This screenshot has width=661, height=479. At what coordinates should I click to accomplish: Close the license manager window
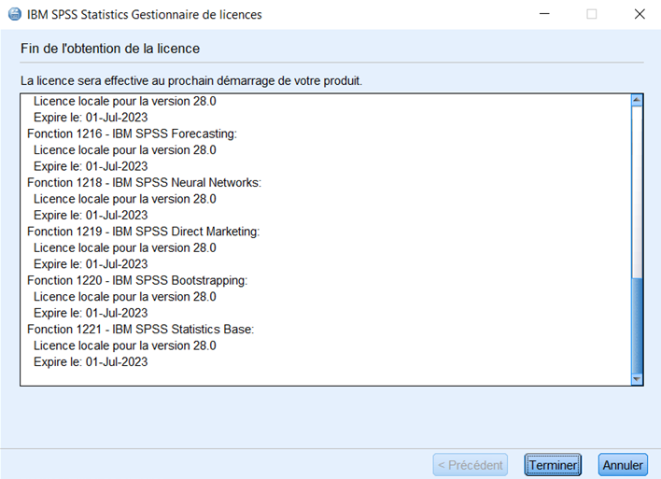point(640,14)
